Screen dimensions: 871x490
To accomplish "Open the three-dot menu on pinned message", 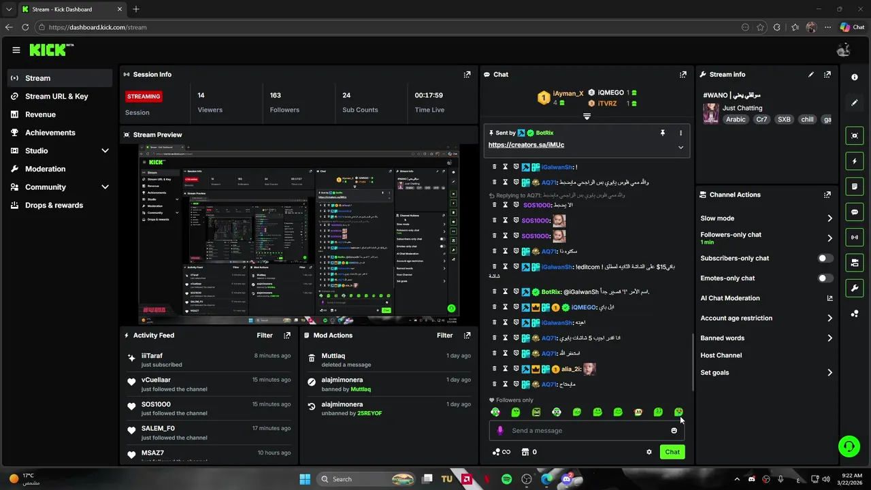I will [x=680, y=133].
